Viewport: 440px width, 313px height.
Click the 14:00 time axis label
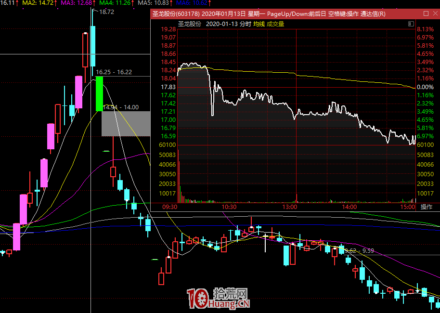(349, 207)
